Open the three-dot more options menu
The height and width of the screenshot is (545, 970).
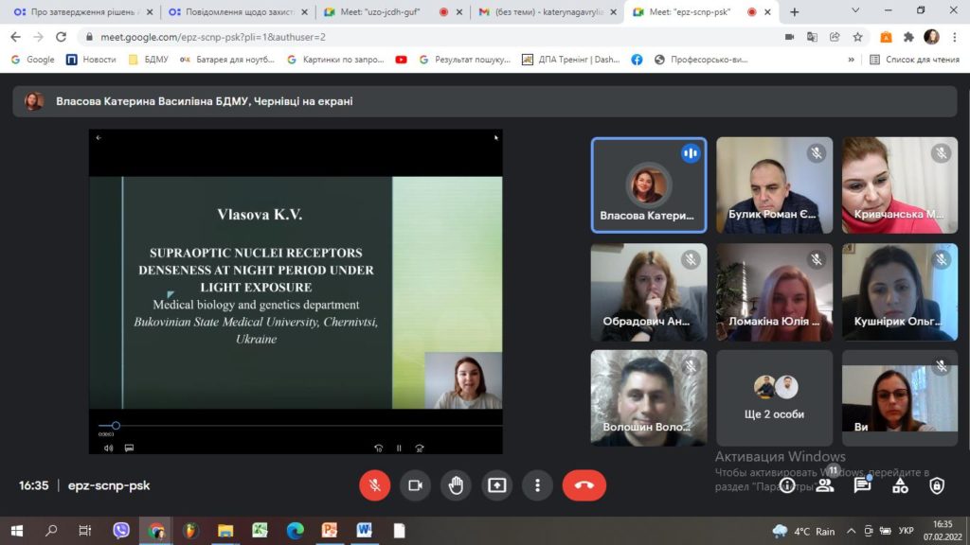click(537, 485)
